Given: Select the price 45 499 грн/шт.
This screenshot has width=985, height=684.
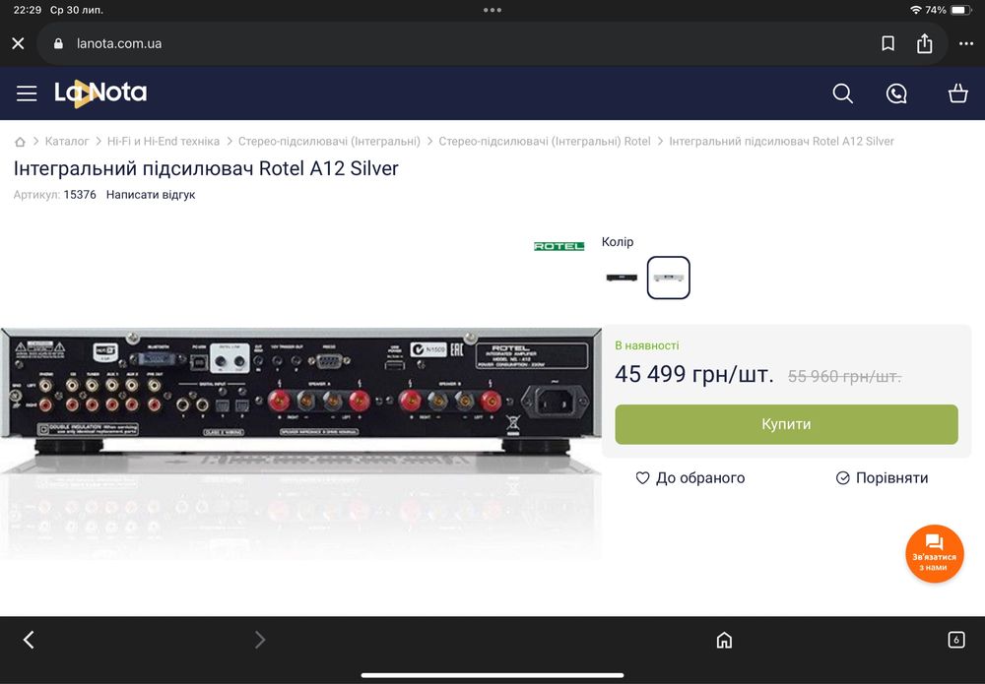Looking at the screenshot, I should [x=694, y=374].
